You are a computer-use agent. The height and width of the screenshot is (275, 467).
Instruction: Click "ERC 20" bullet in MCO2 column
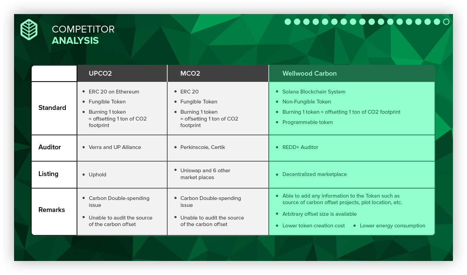click(189, 92)
